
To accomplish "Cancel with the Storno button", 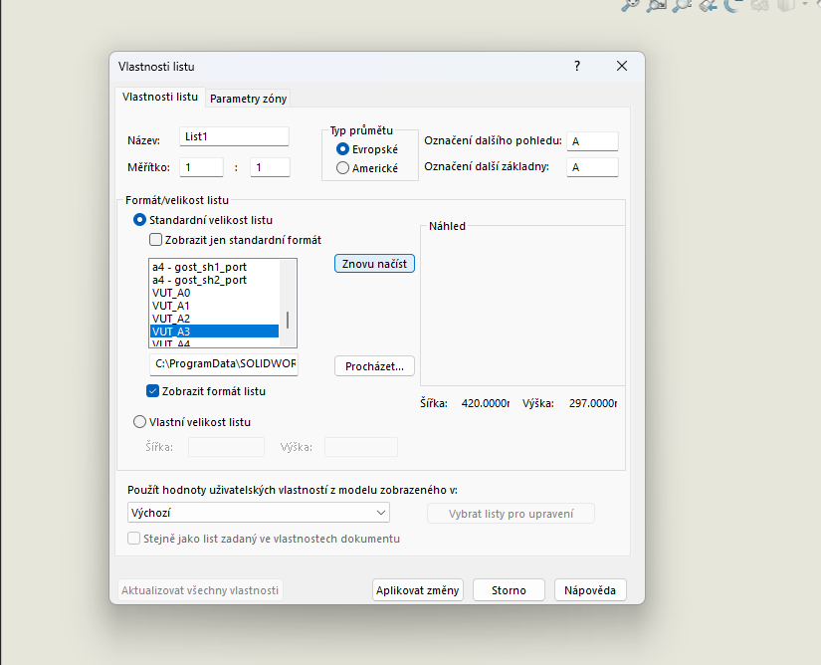I will 509,590.
